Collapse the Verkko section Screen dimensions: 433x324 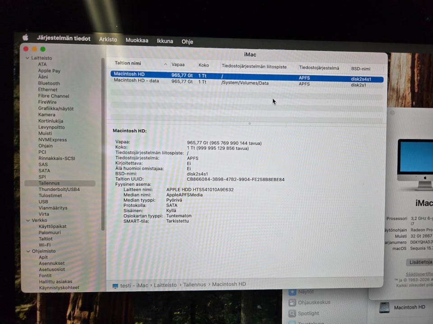[x=28, y=220]
